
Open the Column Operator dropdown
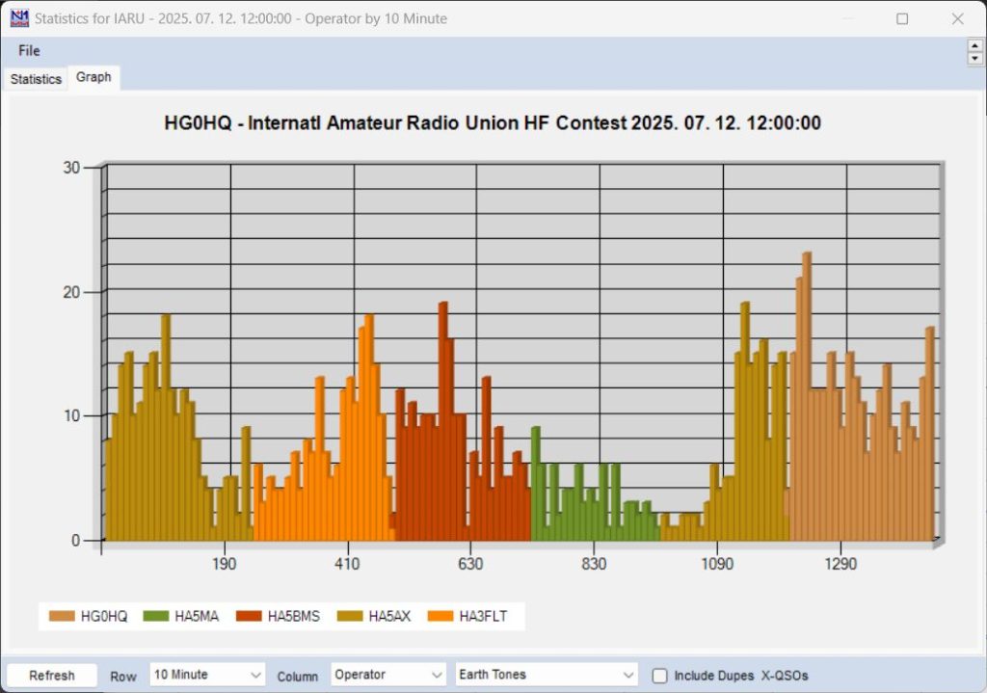pos(388,675)
